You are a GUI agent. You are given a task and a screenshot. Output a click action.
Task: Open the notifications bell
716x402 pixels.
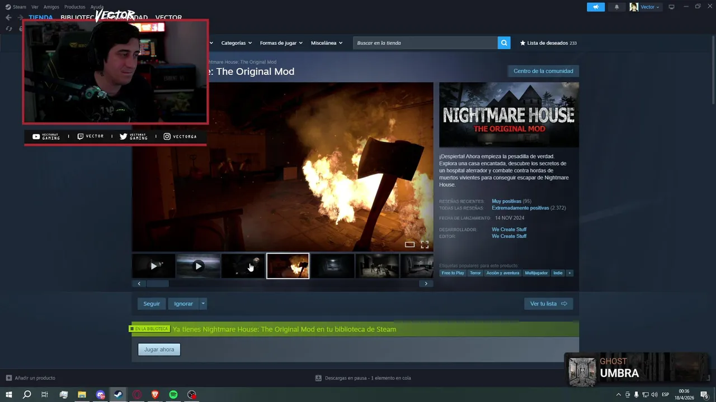pos(616,7)
